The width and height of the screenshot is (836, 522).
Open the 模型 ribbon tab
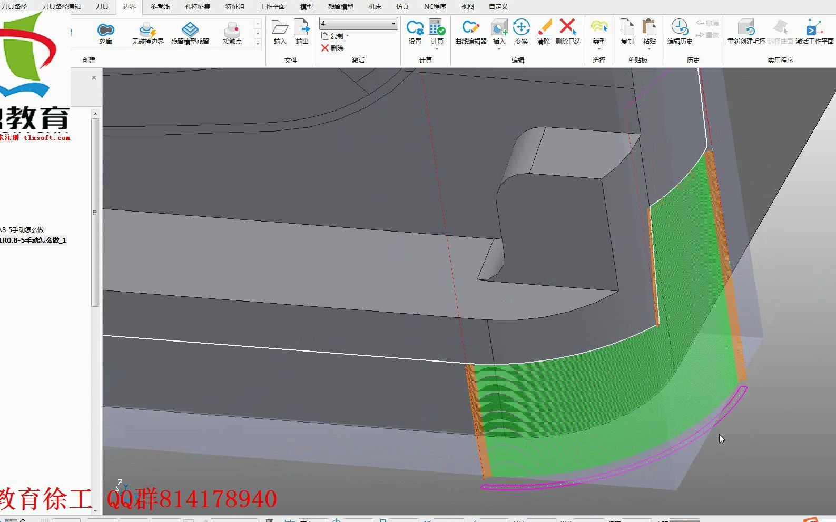point(307,7)
